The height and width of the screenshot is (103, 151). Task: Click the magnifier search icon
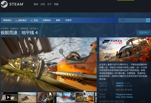tap(148, 20)
